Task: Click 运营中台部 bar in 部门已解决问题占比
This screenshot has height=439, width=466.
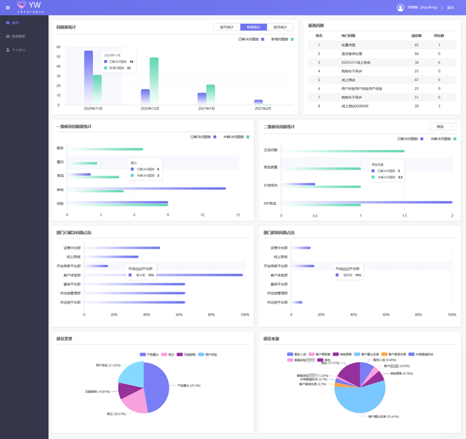Action: coord(122,248)
